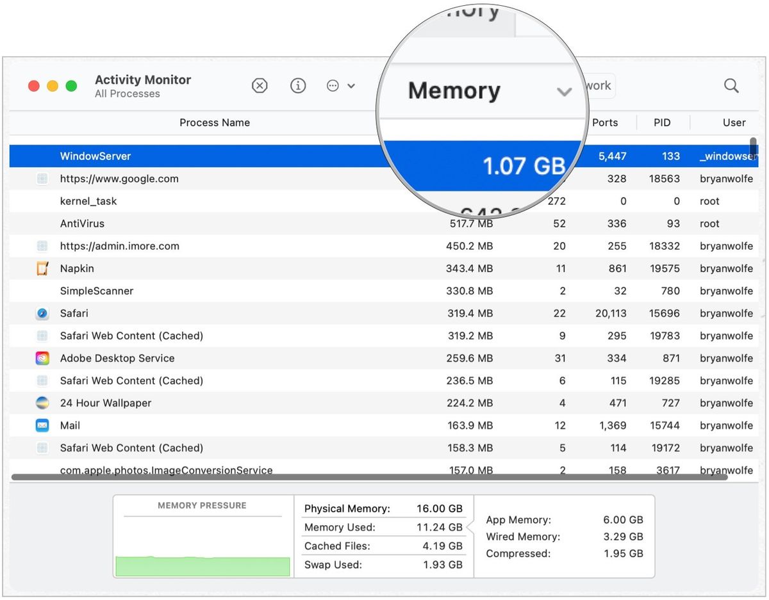
Task: Sort by the Process Name column header
Action: click(215, 122)
